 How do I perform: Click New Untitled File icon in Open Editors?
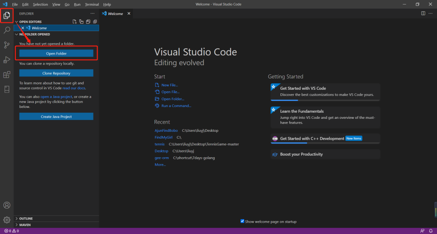tap(74, 22)
